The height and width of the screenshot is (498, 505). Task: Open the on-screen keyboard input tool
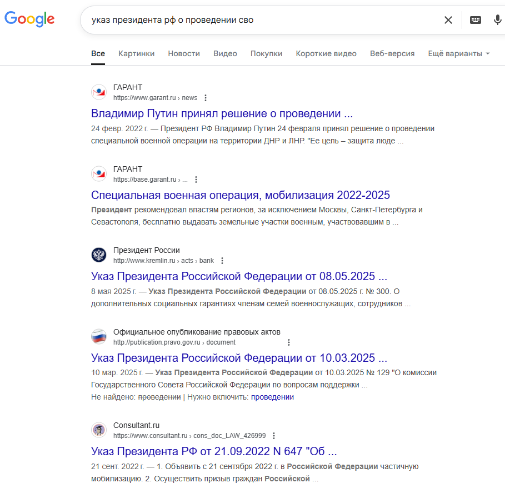coord(476,20)
